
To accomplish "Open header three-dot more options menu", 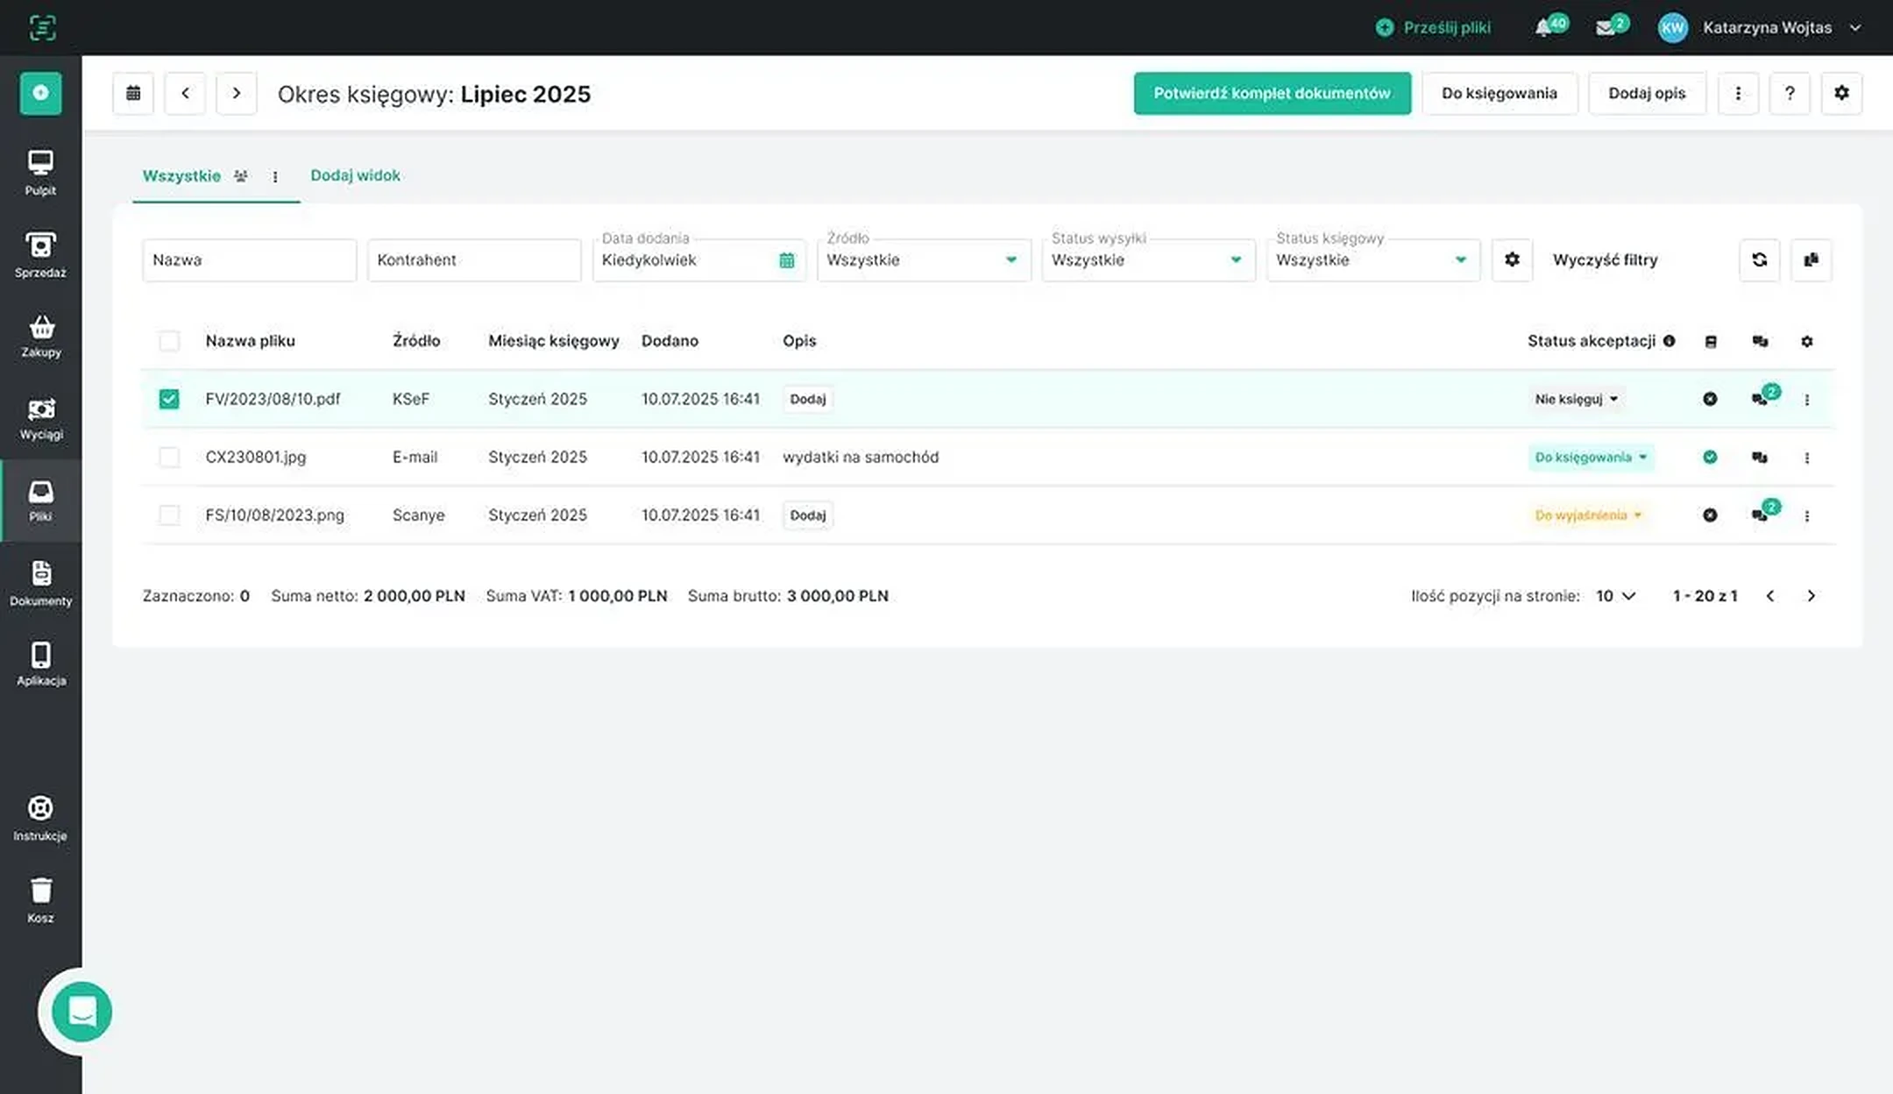I will tap(1738, 93).
